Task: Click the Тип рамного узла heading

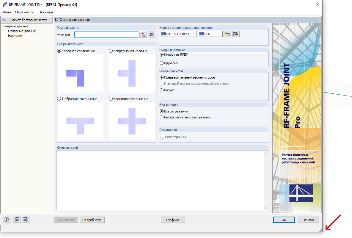Action: tap(70, 44)
